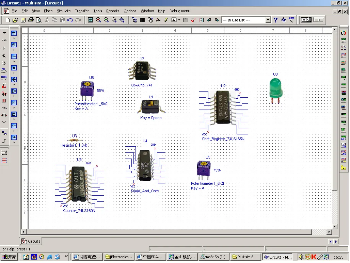The width and height of the screenshot is (350, 263).
Task: Switch to ms845a (I:) taskbar button
Action: coord(213,257)
